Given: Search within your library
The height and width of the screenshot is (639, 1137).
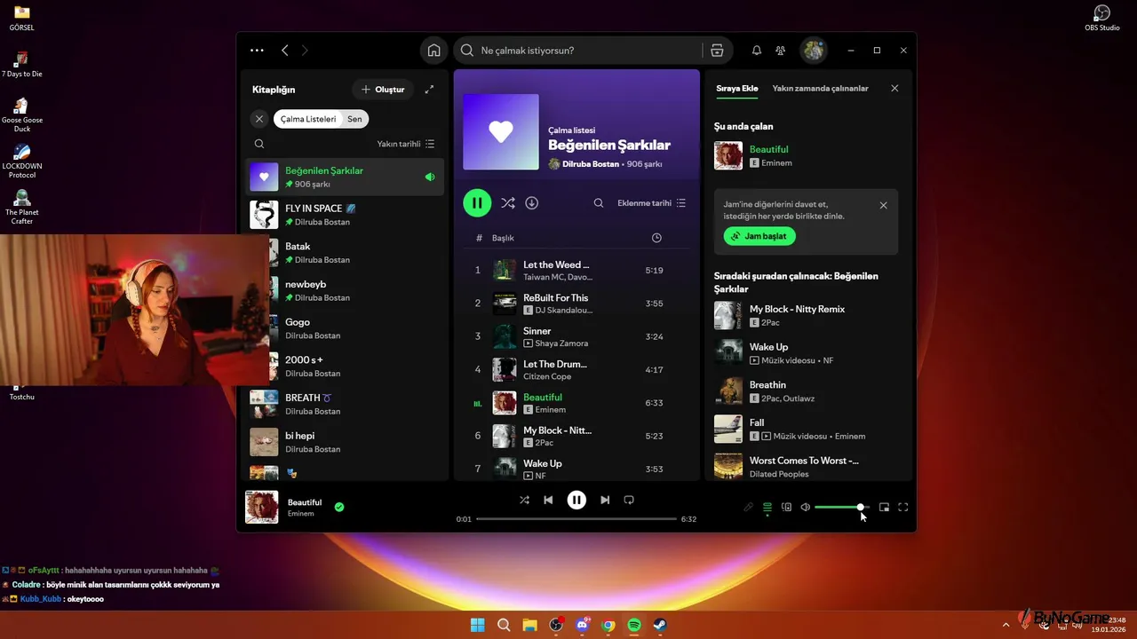Looking at the screenshot, I should tap(259, 144).
